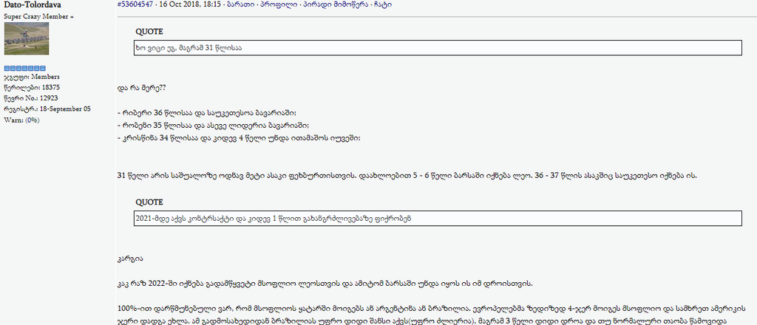Screen dimensions: 757x325
Task: Click paragraph starting 'კაკ რაზ 2022-ში'
Action: [x=325, y=284]
